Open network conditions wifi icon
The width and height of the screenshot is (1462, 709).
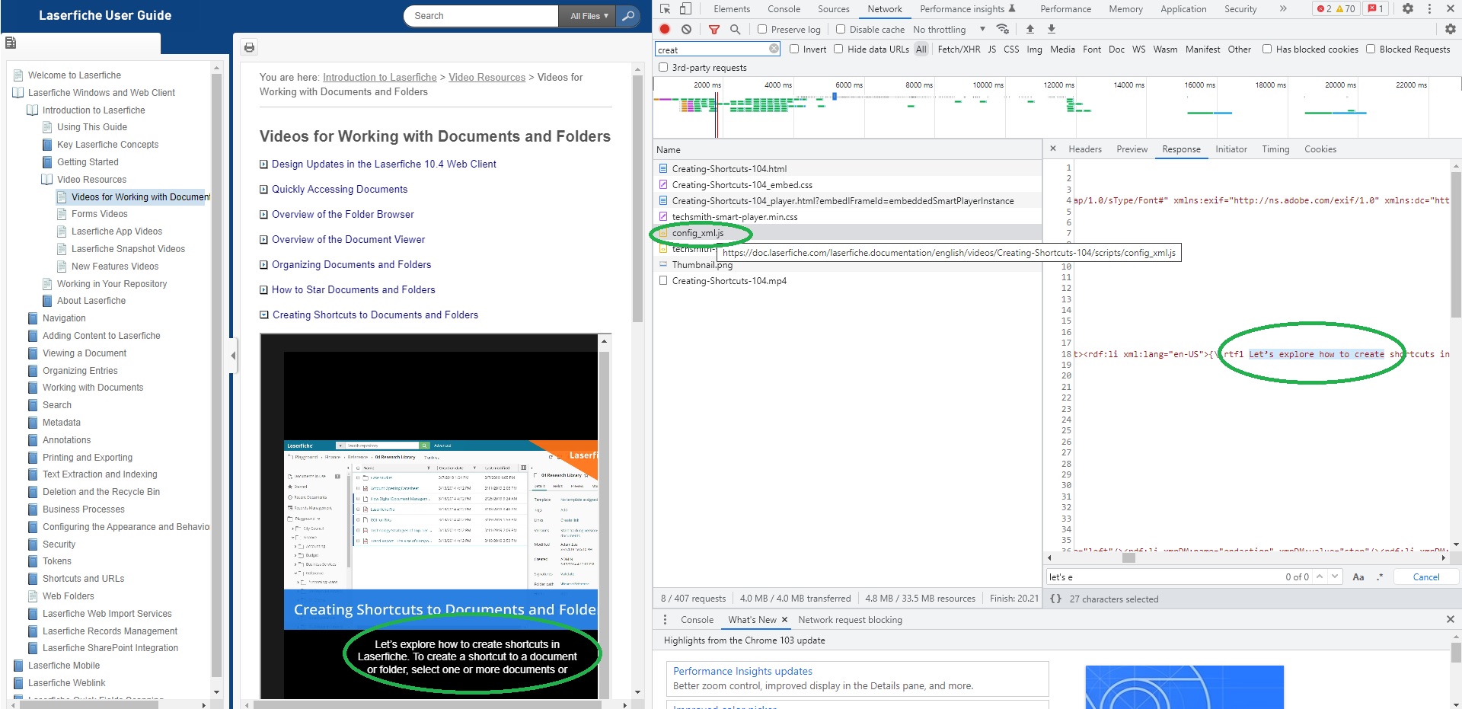(1003, 29)
